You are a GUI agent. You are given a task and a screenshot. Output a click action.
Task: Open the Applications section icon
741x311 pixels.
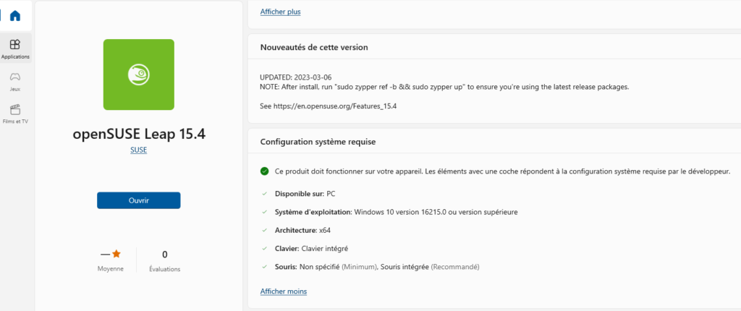[15, 44]
